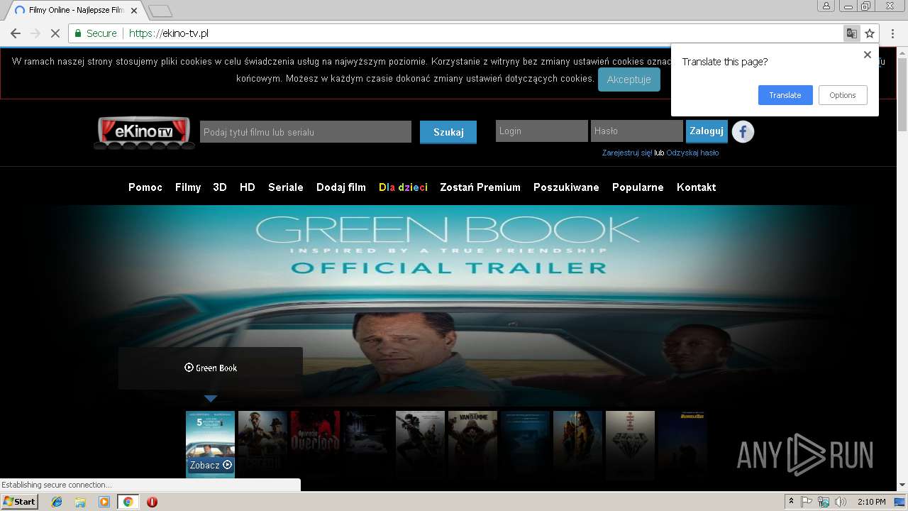Click the Translate button
Viewport: 908px width, 511px height.
(x=785, y=95)
